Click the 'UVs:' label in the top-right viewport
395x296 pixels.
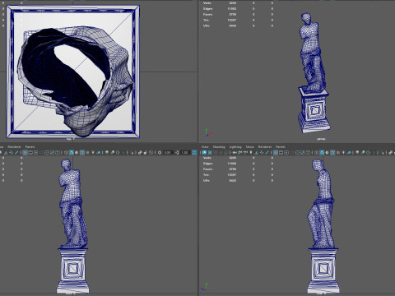click(x=207, y=25)
